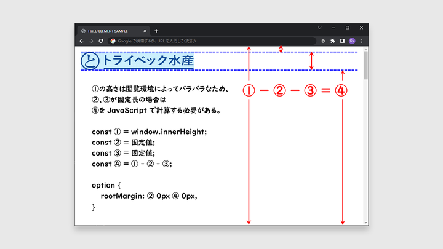This screenshot has height=249, width=443.
Task: Click the browser back arrow
Action: pos(81,41)
